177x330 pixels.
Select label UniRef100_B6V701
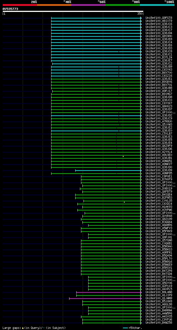(x=159, y=85)
